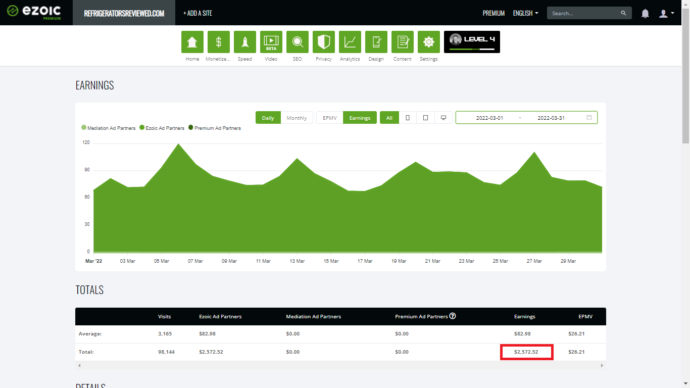Image resolution: width=690 pixels, height=388 pixels.
Task: Open the notifications bell
Action: click(645, 14)
